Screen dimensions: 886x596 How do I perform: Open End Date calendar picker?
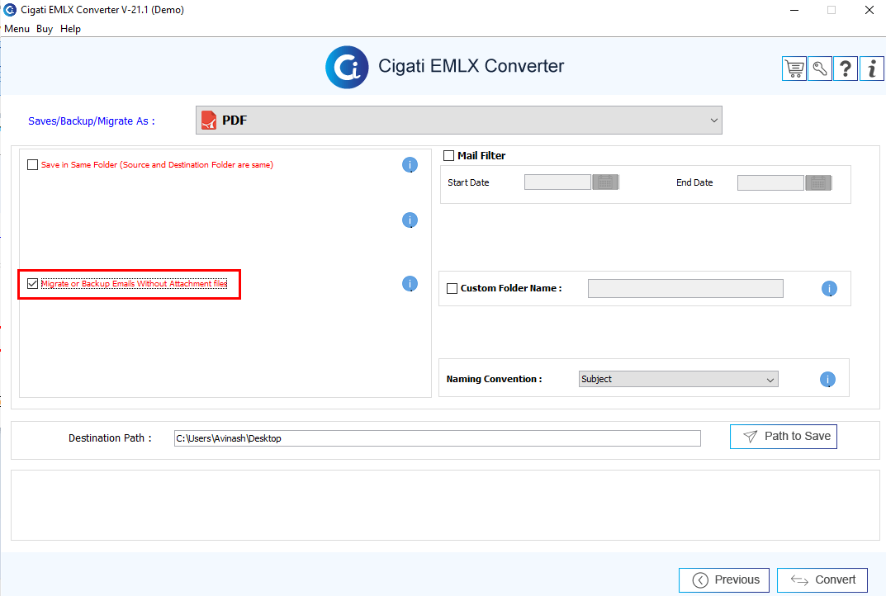(x=818, y=182)
